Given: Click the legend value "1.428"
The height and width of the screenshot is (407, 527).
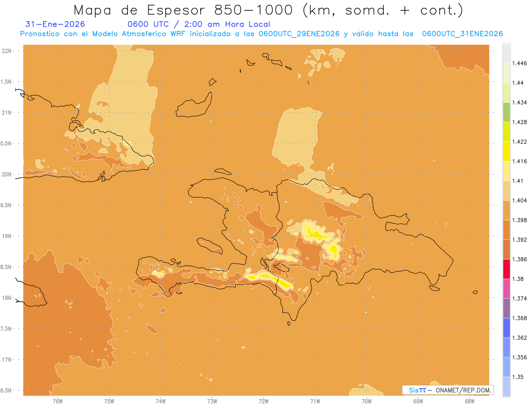Looking at the screenshot, I should click(x=519, y=122).
